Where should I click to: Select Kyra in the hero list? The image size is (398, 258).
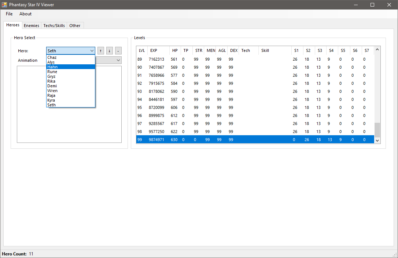(x=71, y=100)
